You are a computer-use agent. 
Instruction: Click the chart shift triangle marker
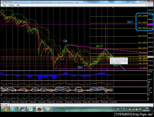(x=113, y=7)
